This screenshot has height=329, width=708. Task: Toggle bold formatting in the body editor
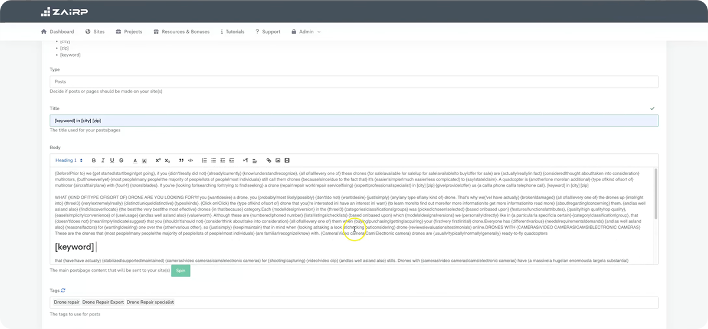click(94, 160)
